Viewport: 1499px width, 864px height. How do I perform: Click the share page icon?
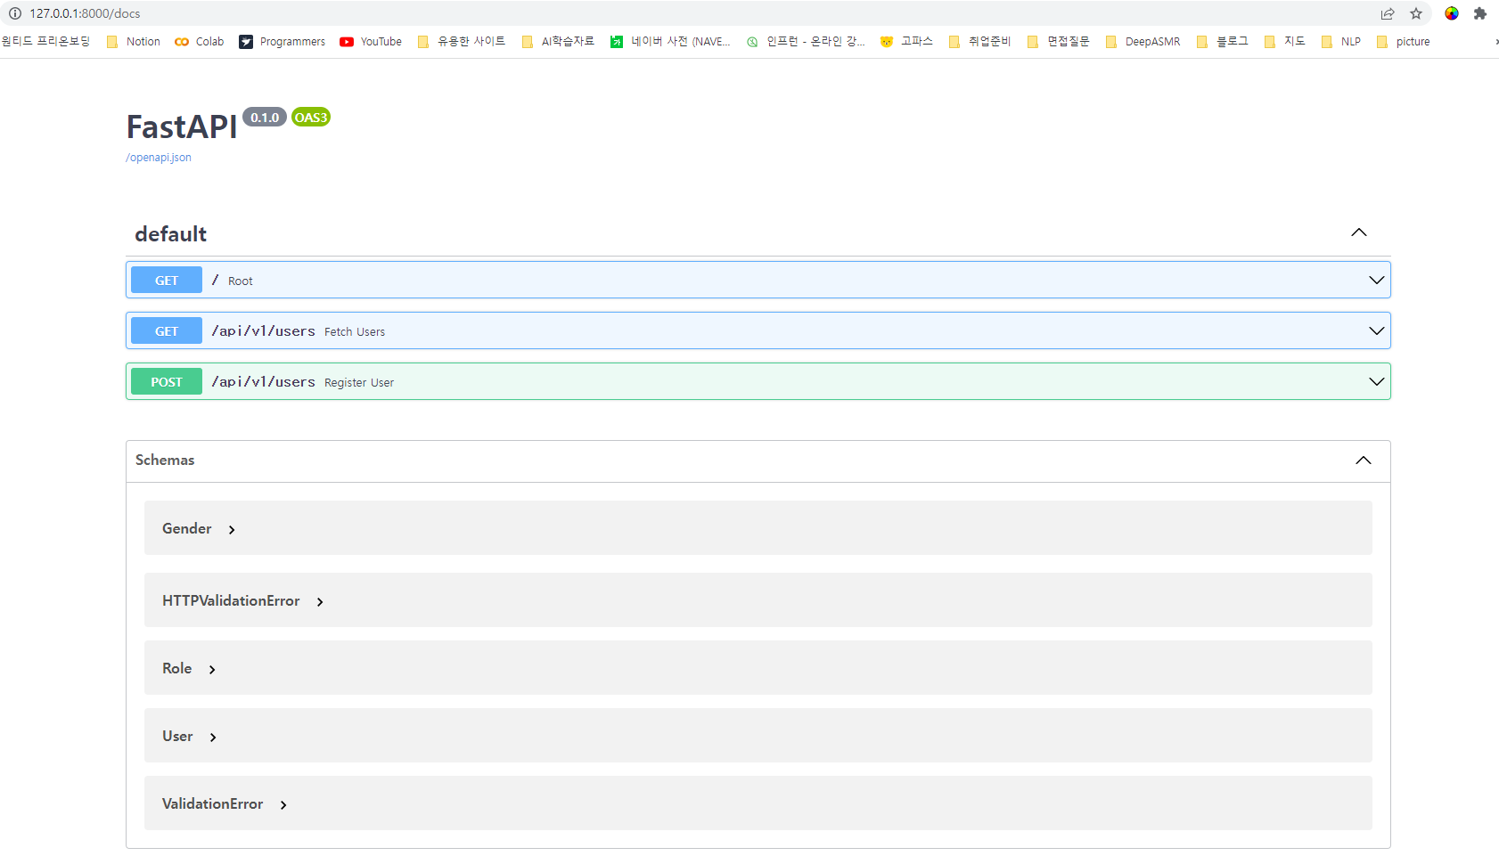point(1388,13)
